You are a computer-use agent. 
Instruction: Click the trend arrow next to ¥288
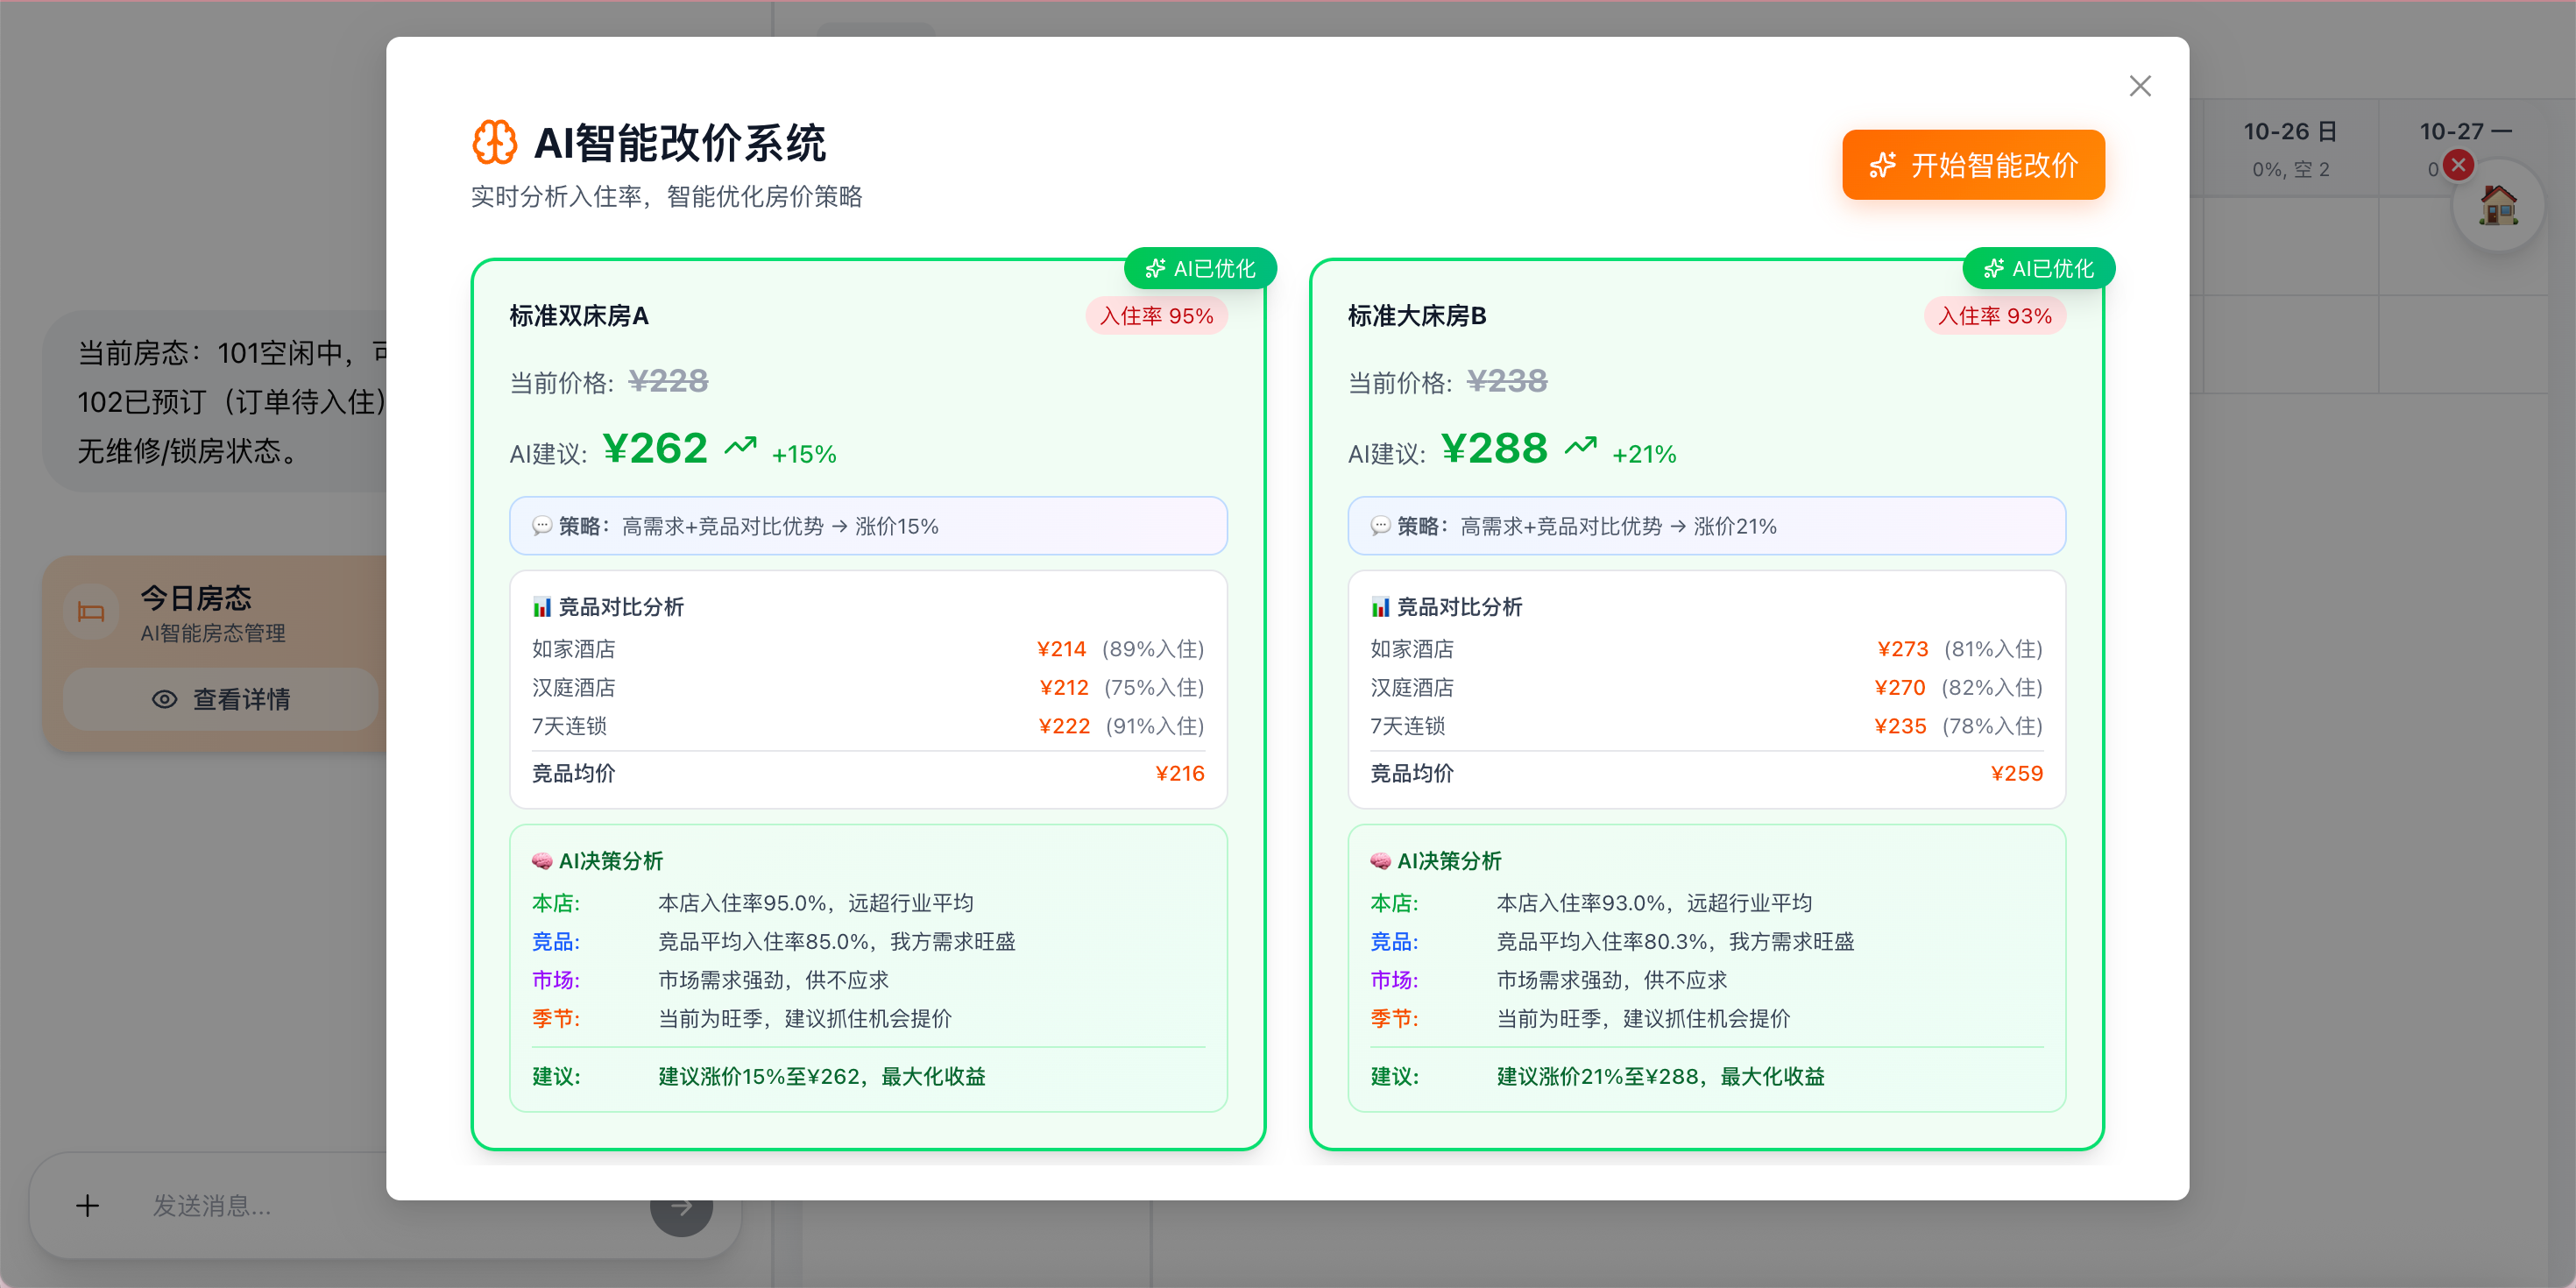click(1580, 446)
